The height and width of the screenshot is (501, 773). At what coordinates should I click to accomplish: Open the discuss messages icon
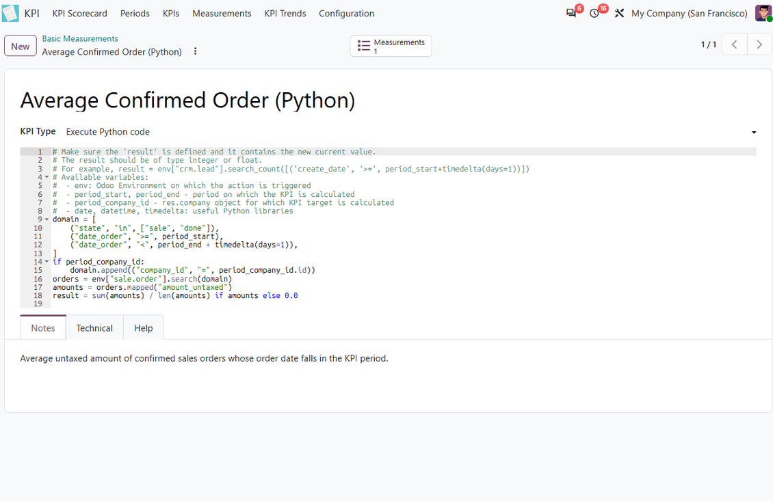571,13
